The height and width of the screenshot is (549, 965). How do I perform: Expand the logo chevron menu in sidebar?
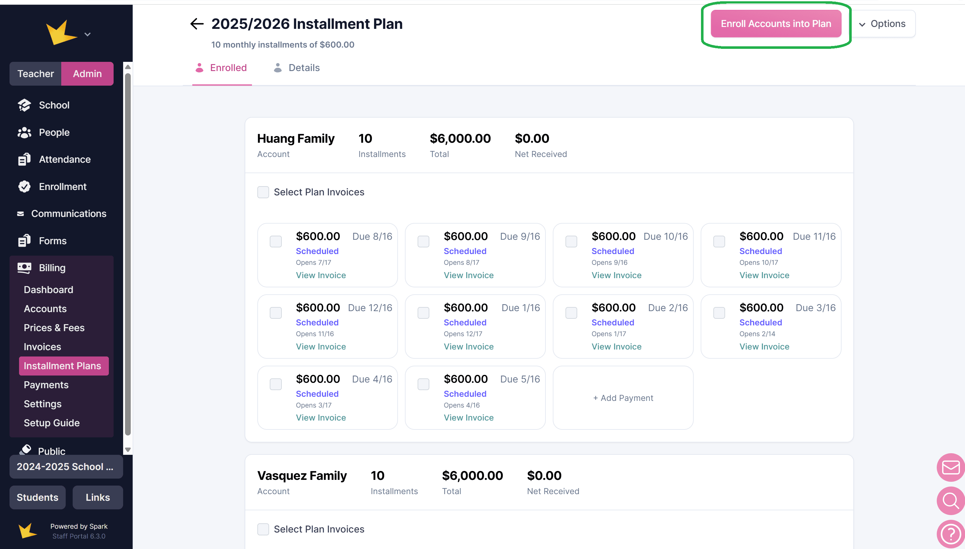(x=88, y=34)
